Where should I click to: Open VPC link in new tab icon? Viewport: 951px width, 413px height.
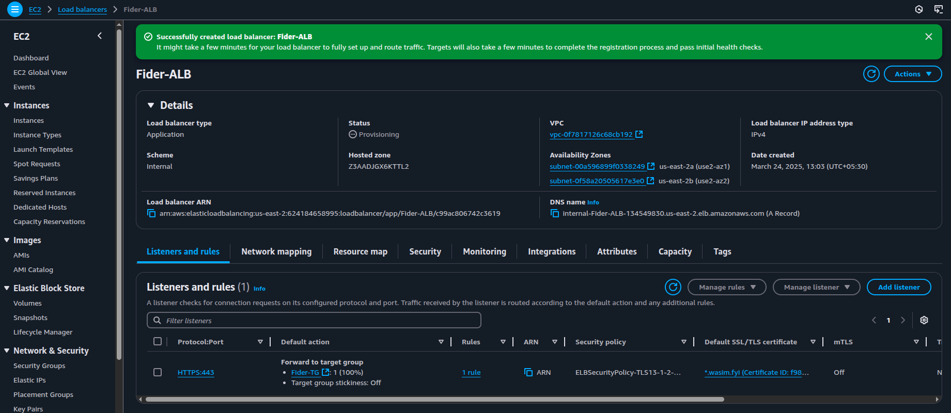click(x=639, y=134)
